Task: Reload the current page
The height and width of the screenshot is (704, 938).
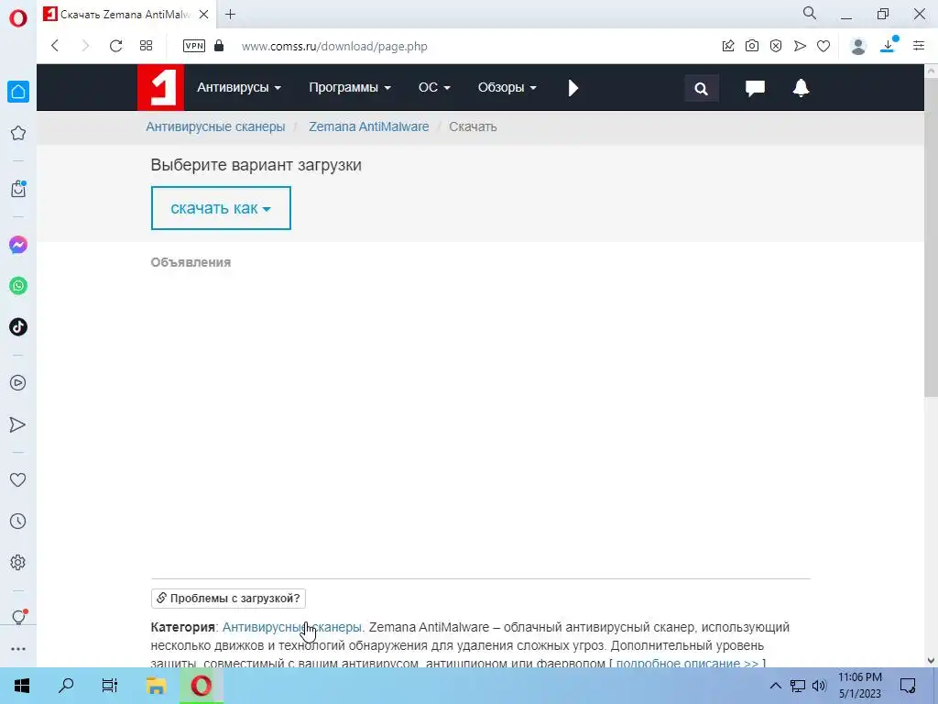Action: point(116,46)
